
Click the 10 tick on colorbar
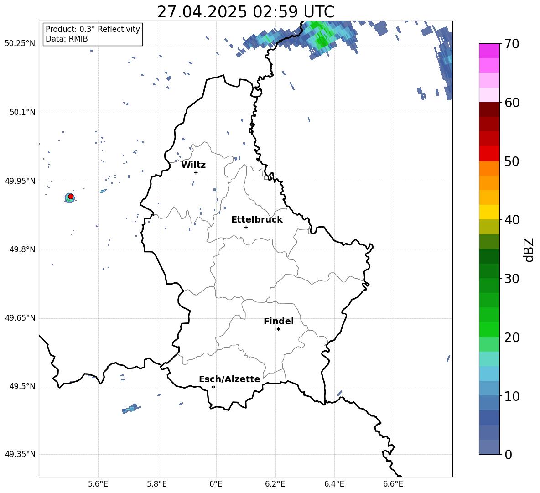tap(512, 396)
